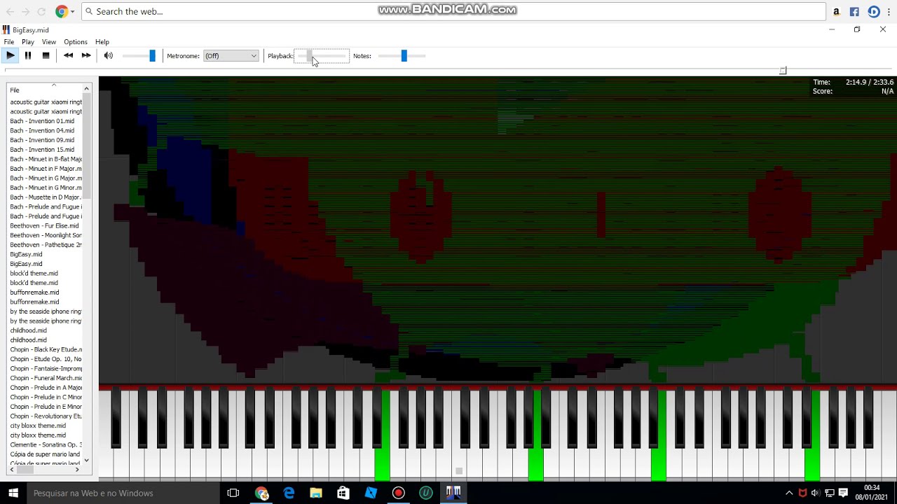Stop playback with the stop button
The height and width of the screenshot is (504, 897).
46,55
